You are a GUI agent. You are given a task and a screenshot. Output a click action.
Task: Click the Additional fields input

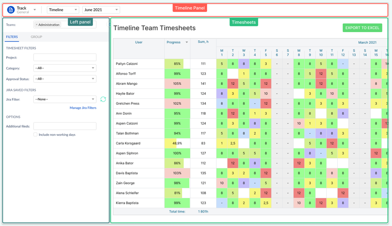[x=65, y=126]
